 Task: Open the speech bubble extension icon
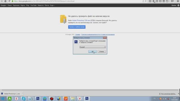172,1
